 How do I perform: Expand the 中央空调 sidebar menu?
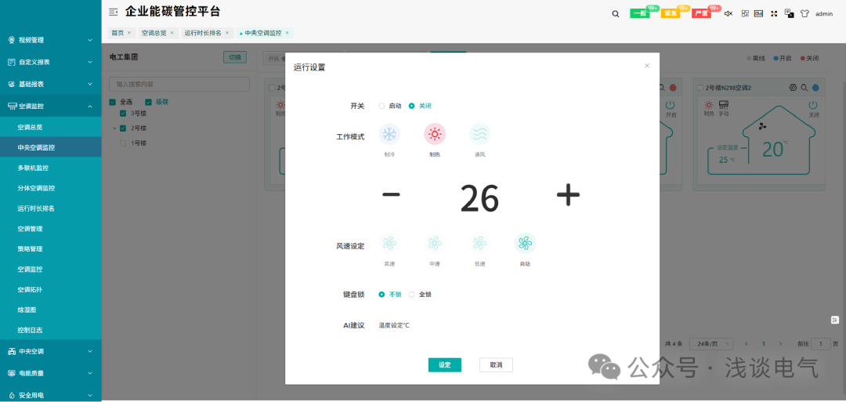(51, 351)
